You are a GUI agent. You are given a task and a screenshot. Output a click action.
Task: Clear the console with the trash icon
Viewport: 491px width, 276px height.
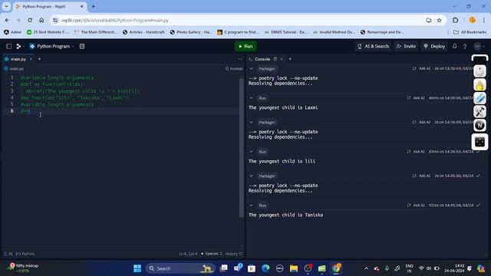coord(275,59)
